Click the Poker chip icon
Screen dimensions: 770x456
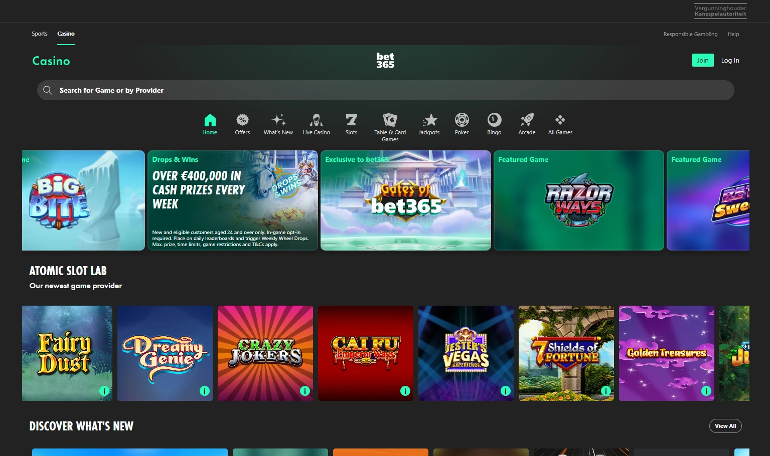461,120
